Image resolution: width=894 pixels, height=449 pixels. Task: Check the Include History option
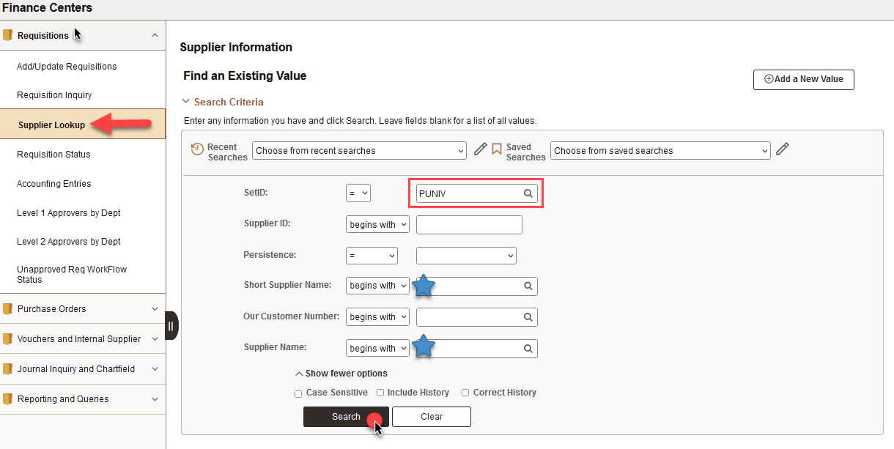(x=380, y=393)
